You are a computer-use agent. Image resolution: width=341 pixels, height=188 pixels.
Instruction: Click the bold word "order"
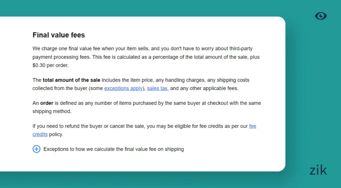tap(47, 103)
